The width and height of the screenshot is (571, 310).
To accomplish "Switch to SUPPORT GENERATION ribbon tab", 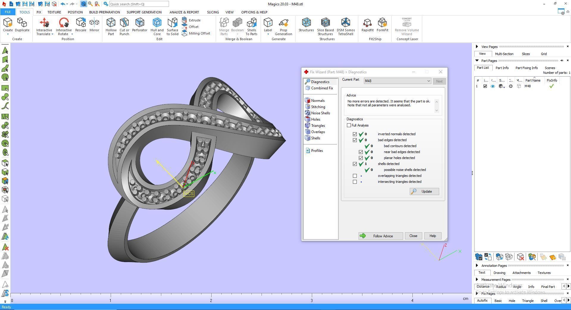I will [x=144, y=12].
